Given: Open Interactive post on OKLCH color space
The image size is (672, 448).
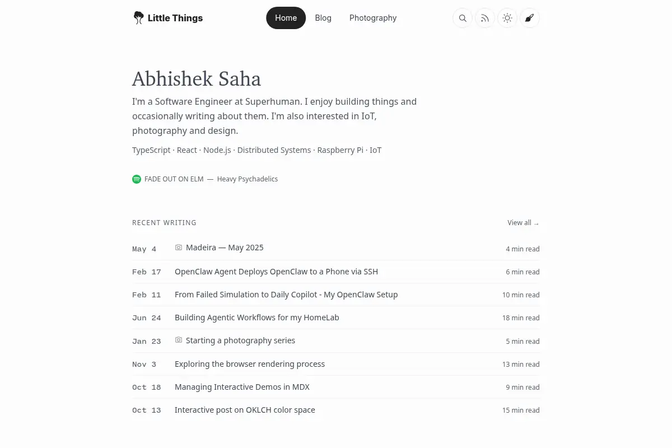Looking at the screenshot, I should point(245,410).
